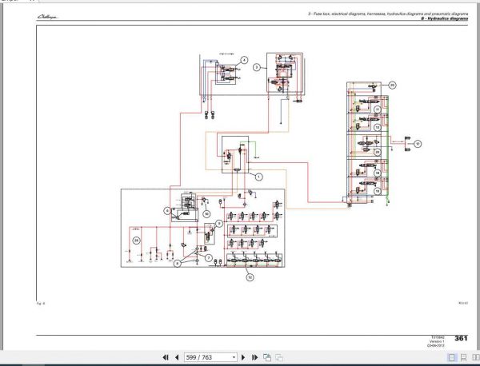
Task: Toggle two-page side-by-side view
Action: [x=476, y=357]
